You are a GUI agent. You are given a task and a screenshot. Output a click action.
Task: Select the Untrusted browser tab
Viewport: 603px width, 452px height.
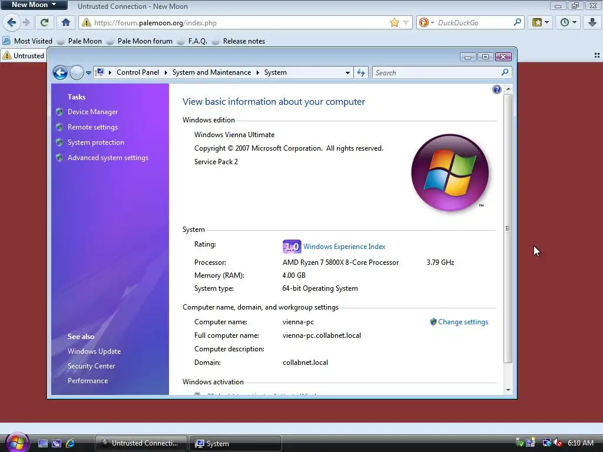(x=24, y=56)
